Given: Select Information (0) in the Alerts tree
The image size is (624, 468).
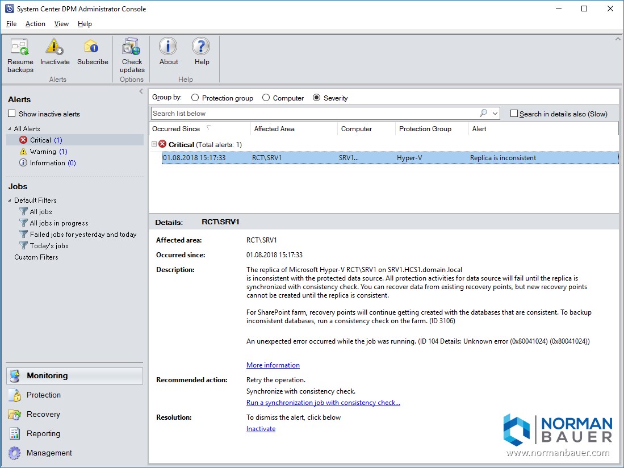Looking at the screenshot, I should pyautogui.click(x=53, y=162).
